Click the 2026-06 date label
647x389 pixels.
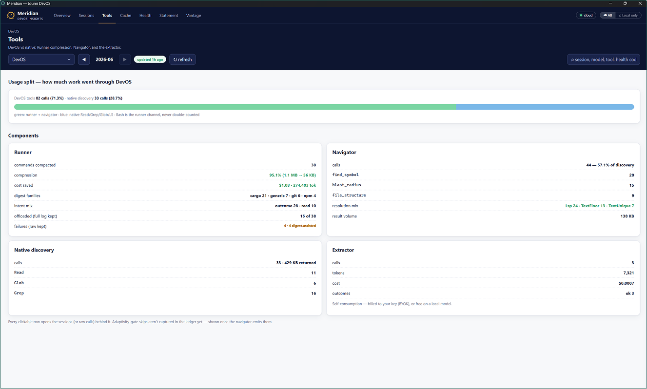[x=104, y=59]
